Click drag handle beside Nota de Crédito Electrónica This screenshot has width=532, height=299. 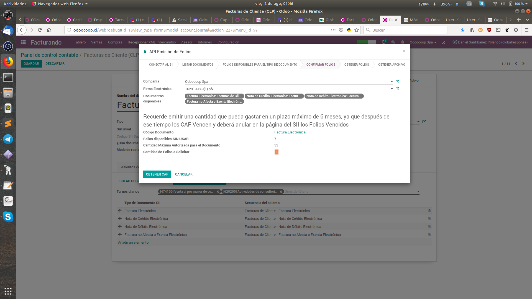(x=120, y=218)
